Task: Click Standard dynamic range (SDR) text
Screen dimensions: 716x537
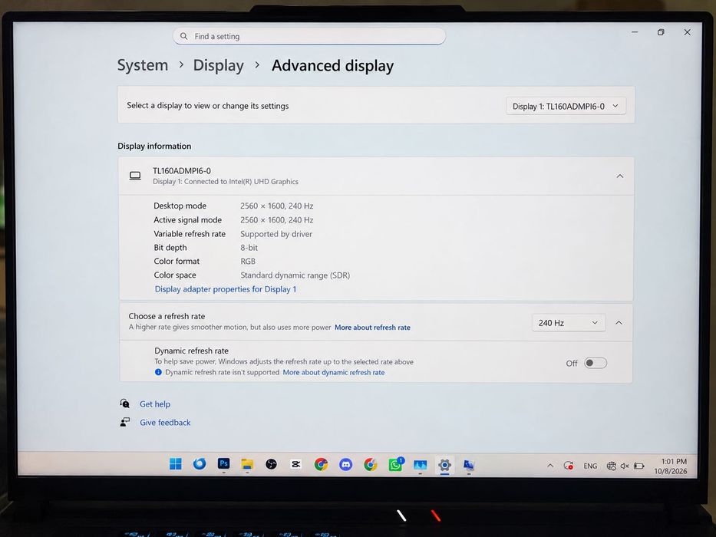Action: pyautogui.click(x=295, y=275)
